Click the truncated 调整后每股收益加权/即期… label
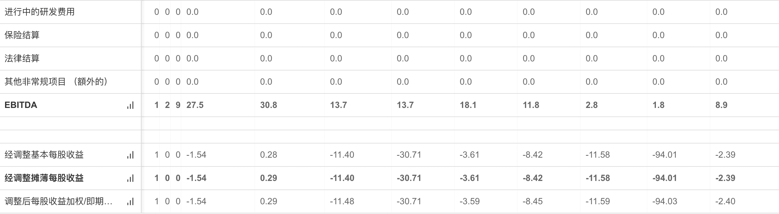The width and height of the screenshot is (779, 214). click(59, 201)
